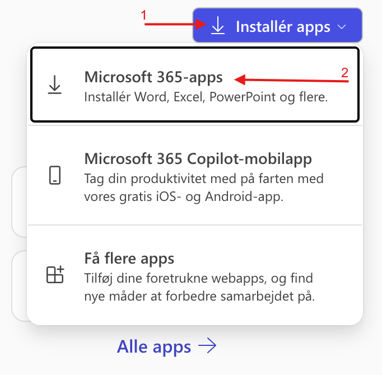Click the lower partially hidden card at left edge

[x=18, y=285]
